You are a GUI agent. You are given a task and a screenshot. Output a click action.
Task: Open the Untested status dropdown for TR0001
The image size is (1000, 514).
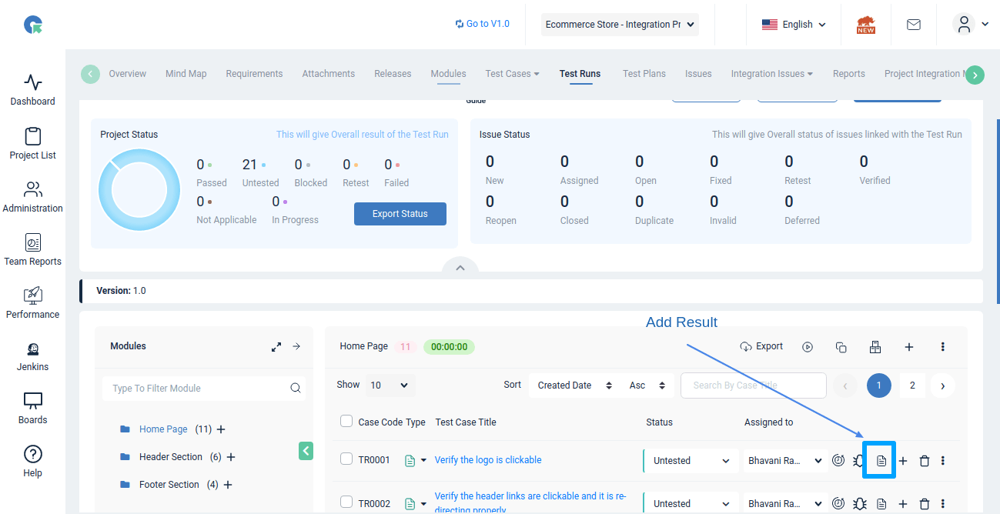click(690, 459)
